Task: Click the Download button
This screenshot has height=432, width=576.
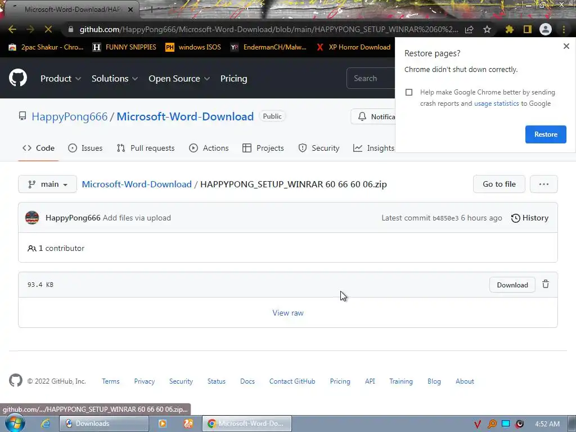Action: point(512,285)
